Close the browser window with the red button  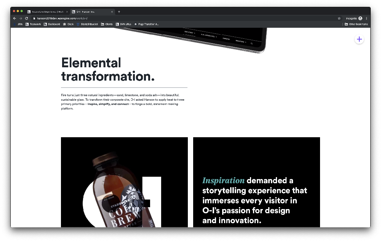[14, 11]
